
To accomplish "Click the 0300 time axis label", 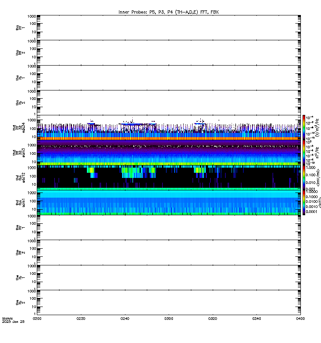I will click(x=169, y=319).
